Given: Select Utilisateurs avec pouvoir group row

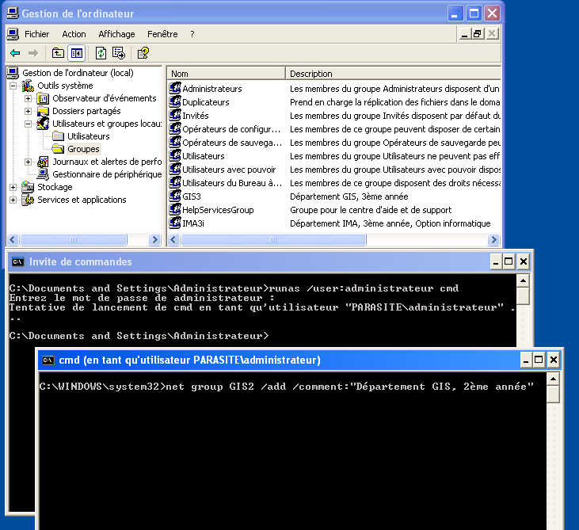Looking at the screenshot, I should [x=229, y=170].
